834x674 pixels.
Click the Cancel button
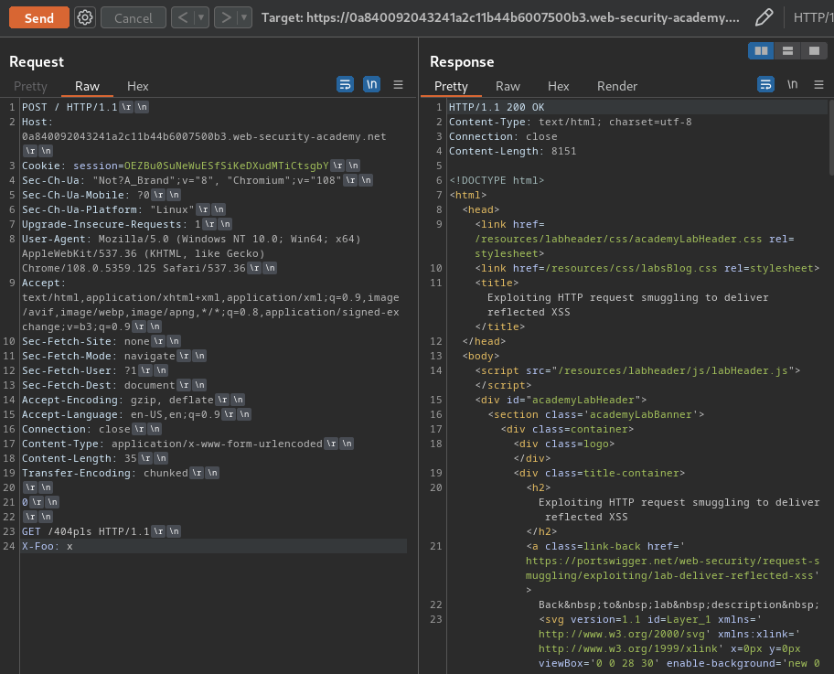click(133, 18)
